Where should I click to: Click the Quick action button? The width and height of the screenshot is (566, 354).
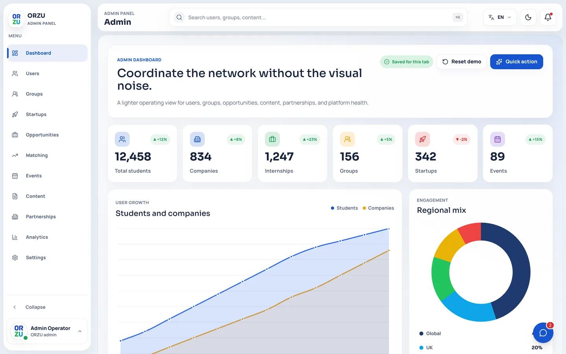point(516,62)
